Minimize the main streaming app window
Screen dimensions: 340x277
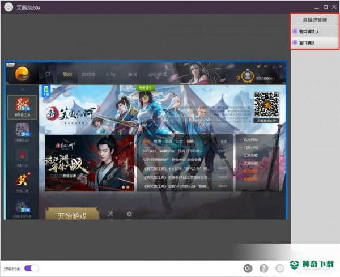coord(317,8)
